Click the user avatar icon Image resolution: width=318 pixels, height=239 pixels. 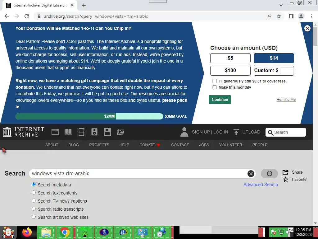tap(184, 132)
